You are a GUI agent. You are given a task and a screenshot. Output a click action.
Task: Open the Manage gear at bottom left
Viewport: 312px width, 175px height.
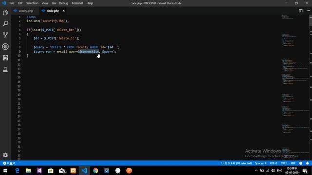5,155
